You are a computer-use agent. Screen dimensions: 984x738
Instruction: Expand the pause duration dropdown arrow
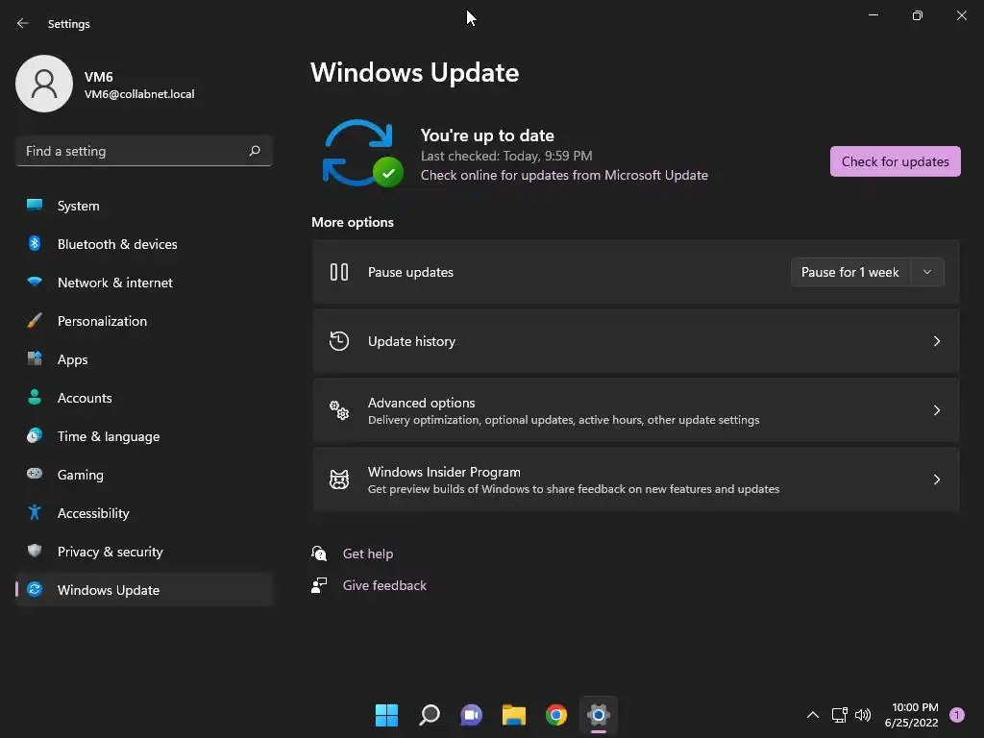(927, 272)
